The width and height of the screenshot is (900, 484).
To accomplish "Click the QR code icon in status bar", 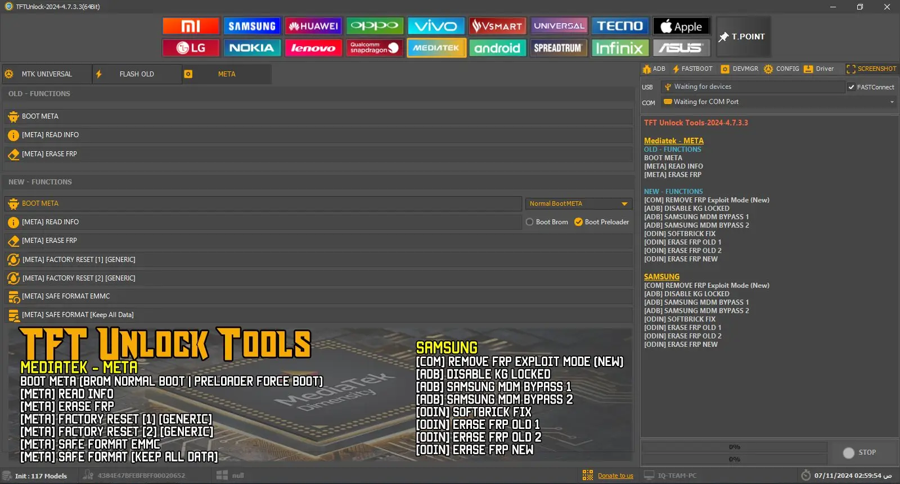I will point(588,476).
